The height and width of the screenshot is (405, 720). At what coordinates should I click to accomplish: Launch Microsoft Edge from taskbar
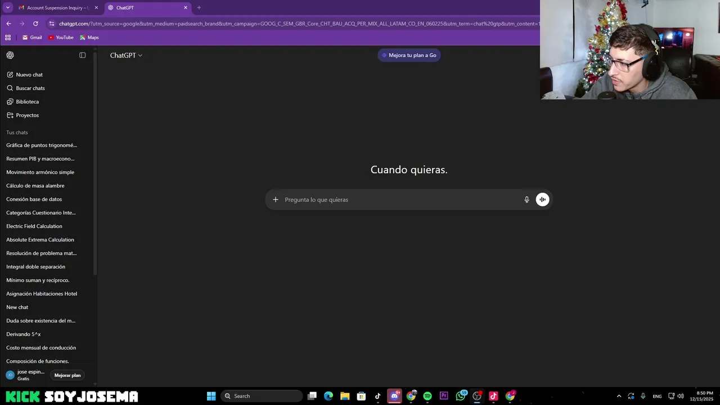tap(328, 396)
